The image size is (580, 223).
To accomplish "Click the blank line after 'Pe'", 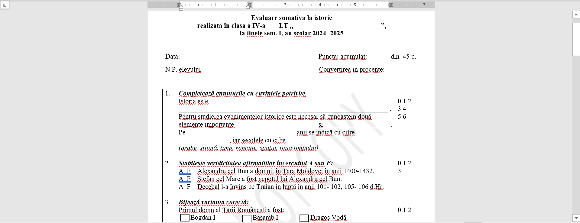I will coord(241,133).
